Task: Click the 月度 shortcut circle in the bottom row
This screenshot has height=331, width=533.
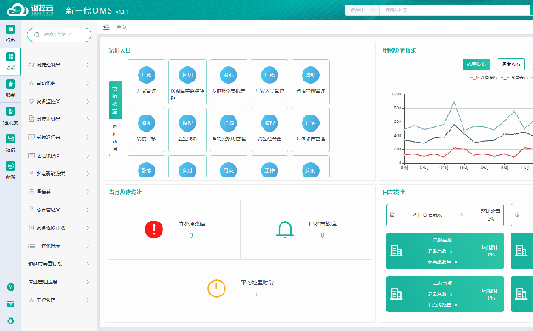Action: 229,170
